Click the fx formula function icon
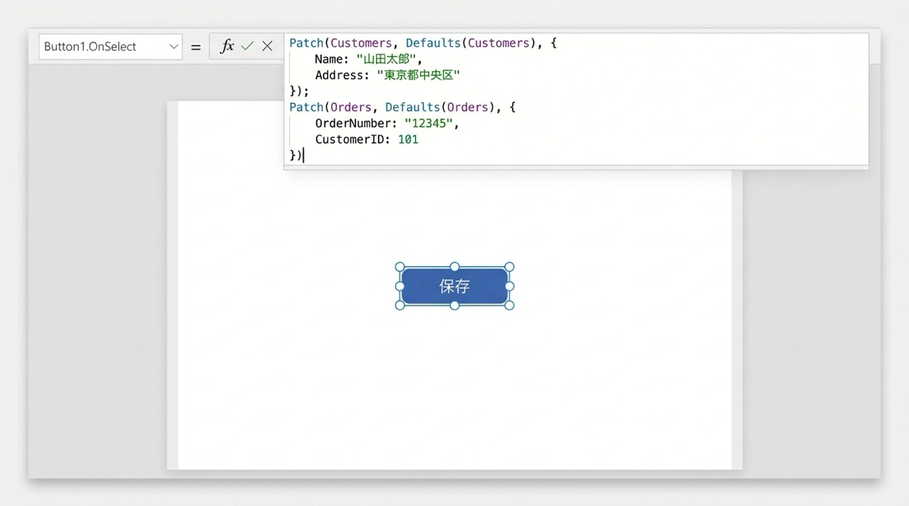909x506 pixels. coord(226,46)
